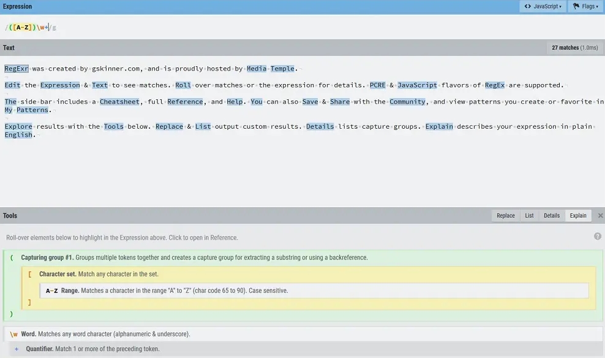Click the highlighted match 'Roll'
The height and width of the screenshot is (358, 605).
pos(183,85)
